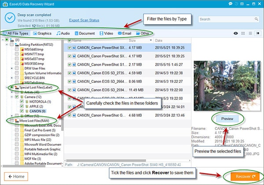264x185 pixels.
Task: Open the Size column sort dropdown arrow
Action: click(x=150, y=40)
